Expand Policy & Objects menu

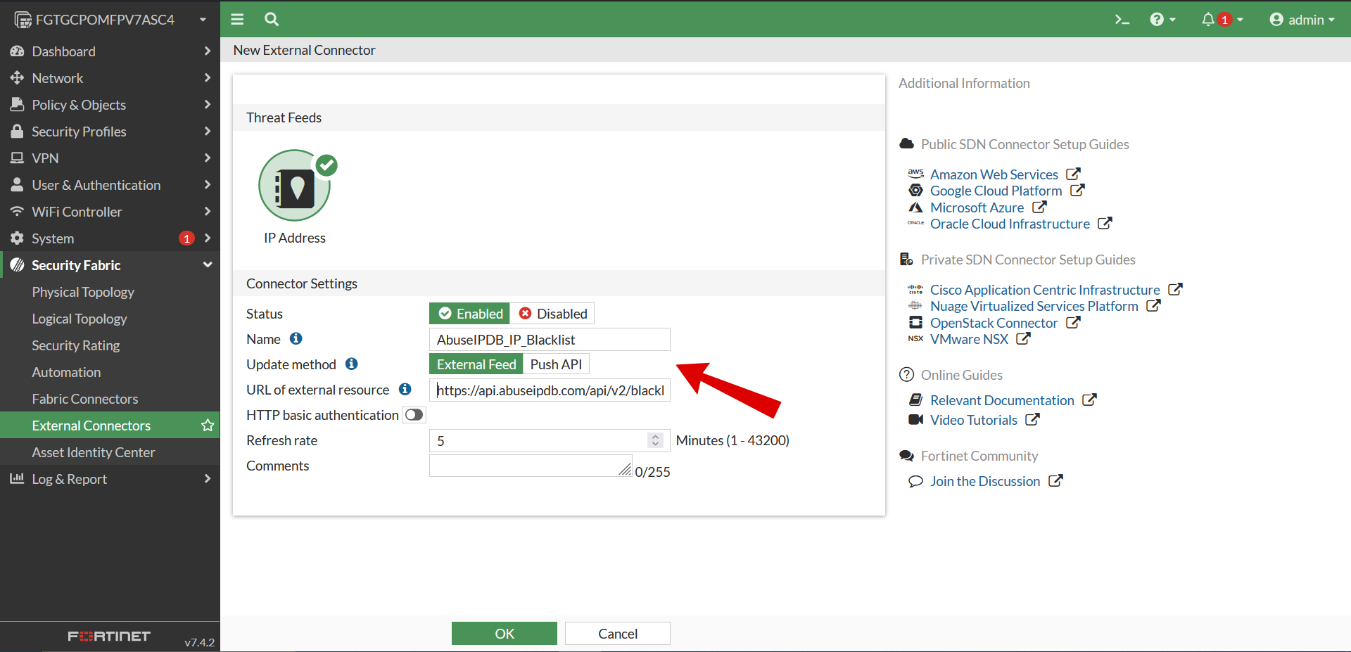[x=110, y=105]
